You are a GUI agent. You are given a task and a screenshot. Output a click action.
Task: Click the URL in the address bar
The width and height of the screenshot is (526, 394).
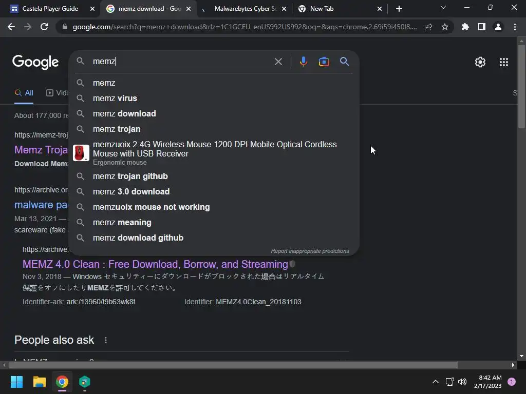click(x=245, y=27)
